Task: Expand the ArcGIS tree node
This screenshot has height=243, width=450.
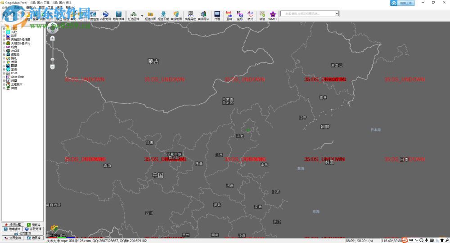Action: [x=4, y=50]
